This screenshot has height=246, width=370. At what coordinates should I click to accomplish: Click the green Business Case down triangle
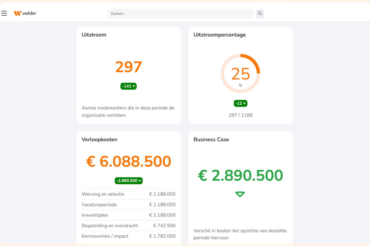click(240, 194)
